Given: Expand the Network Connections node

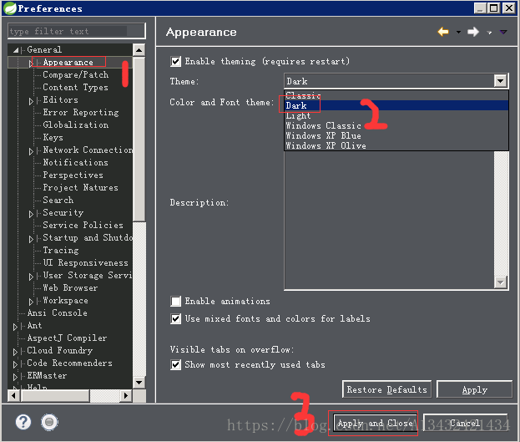Looking at the screenshot, I should click(31, 151).
